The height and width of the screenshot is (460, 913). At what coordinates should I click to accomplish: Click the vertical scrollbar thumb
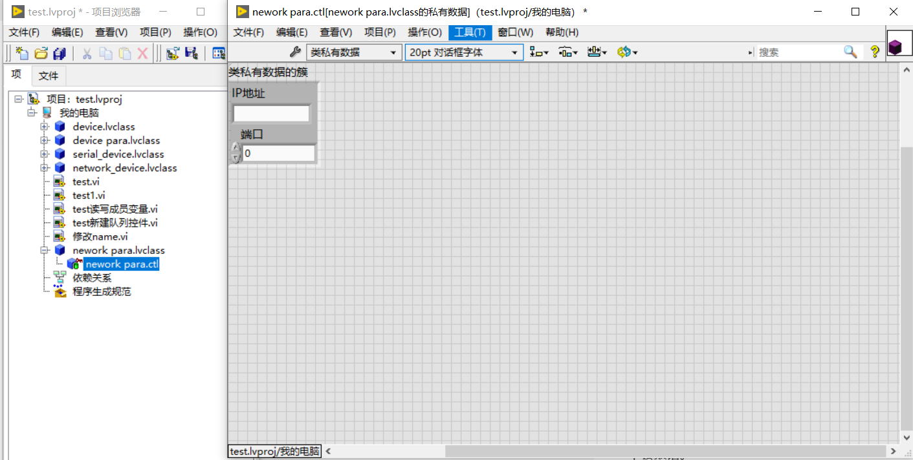click(x=907, y=289)
